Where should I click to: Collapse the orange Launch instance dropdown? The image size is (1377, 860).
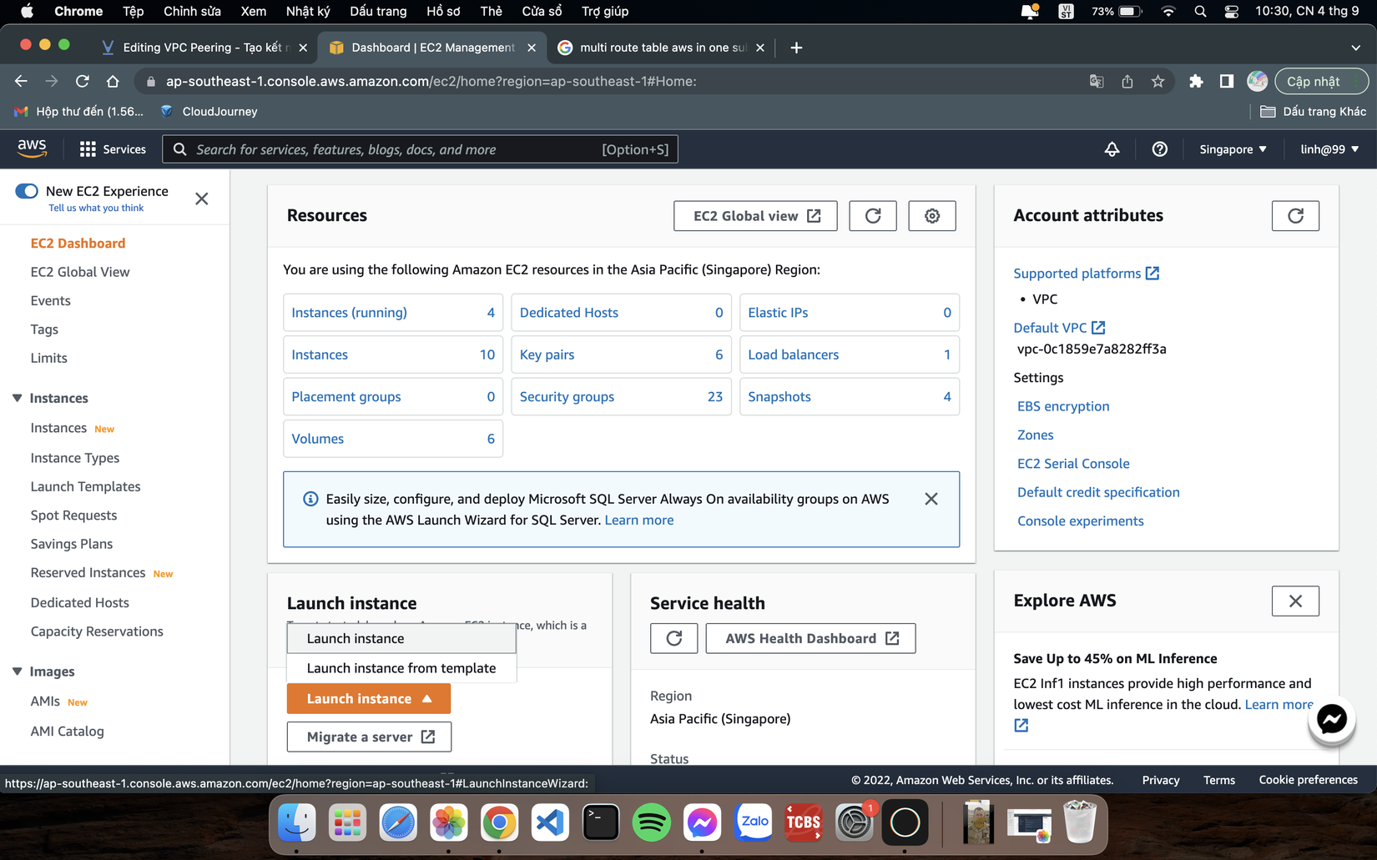click(x=368, y=699)
